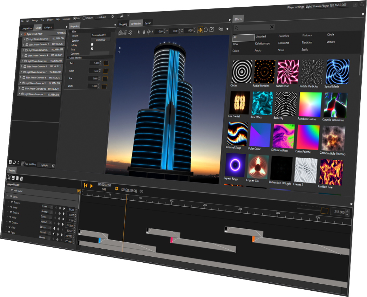Filter effects by Waves category
This screenshot has width=367, height=297.
click(331, 42)
